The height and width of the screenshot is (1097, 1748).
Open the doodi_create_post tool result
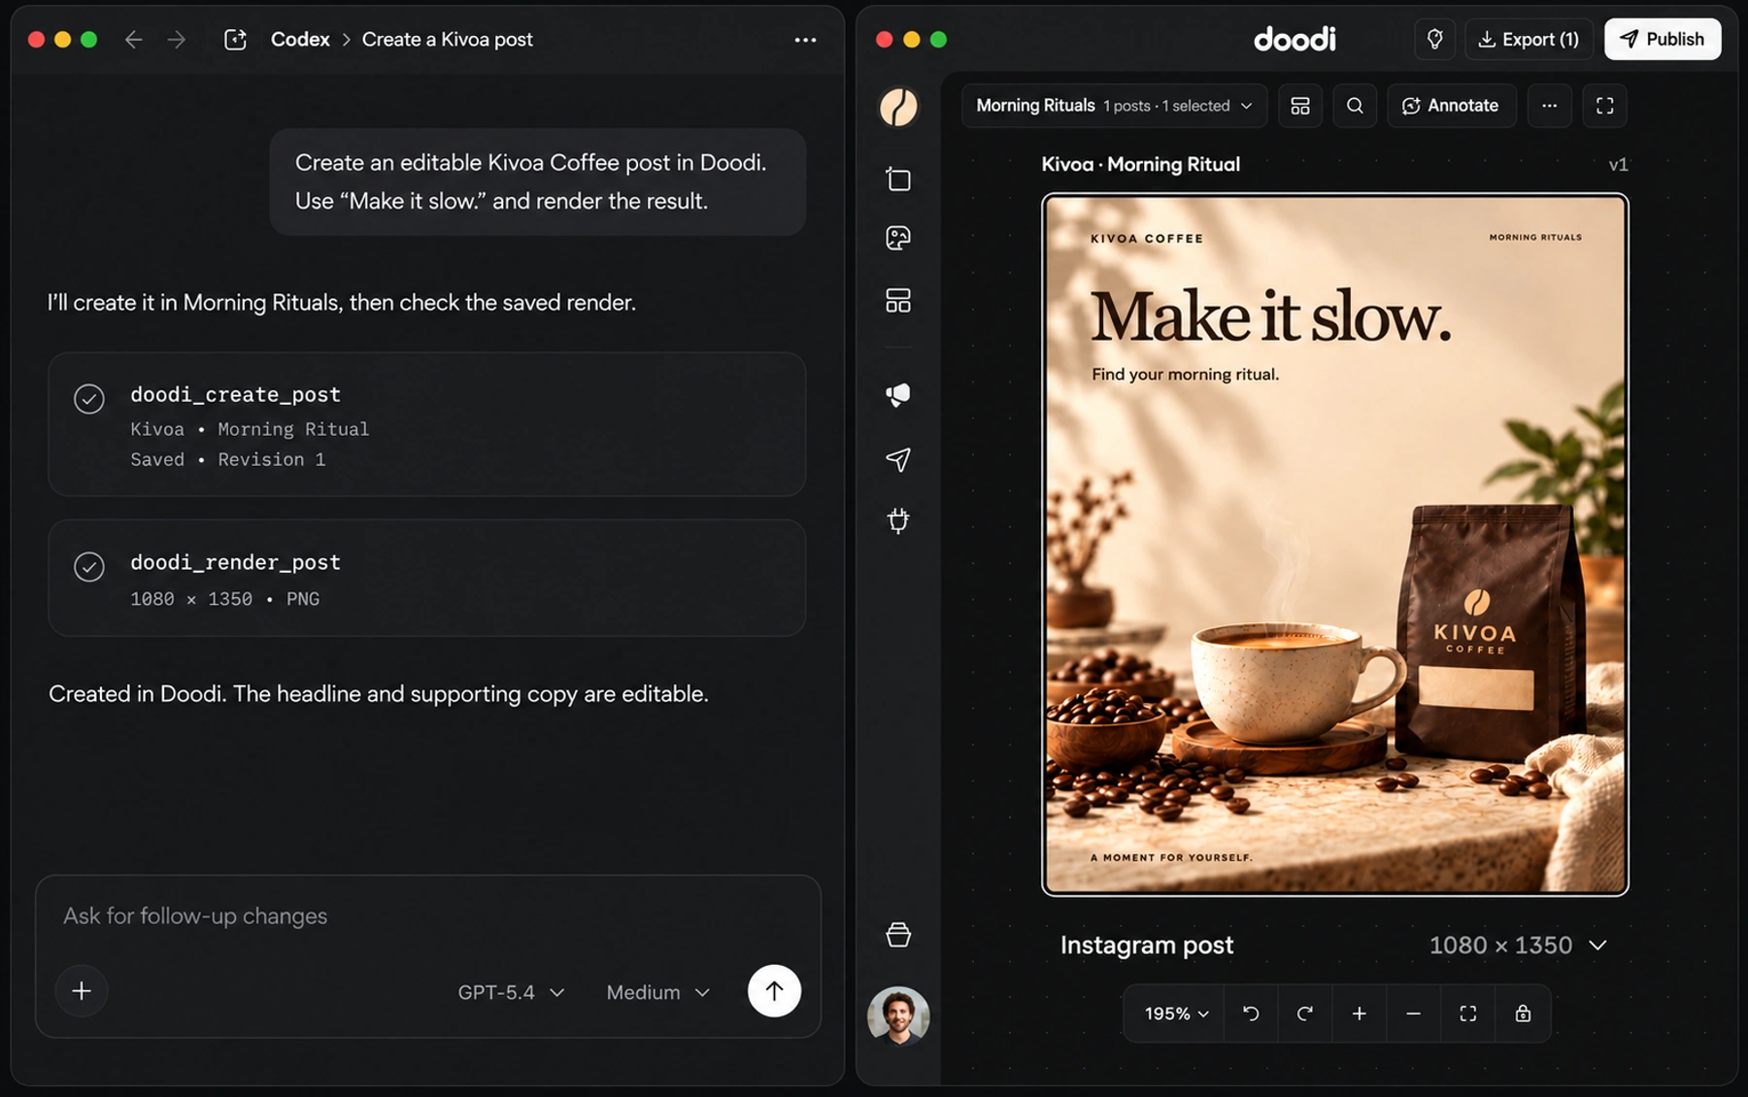click(x=427, y=425)
